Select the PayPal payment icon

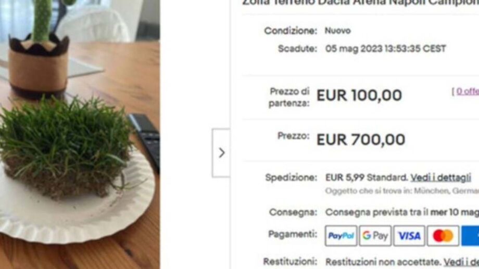point(341,235)
